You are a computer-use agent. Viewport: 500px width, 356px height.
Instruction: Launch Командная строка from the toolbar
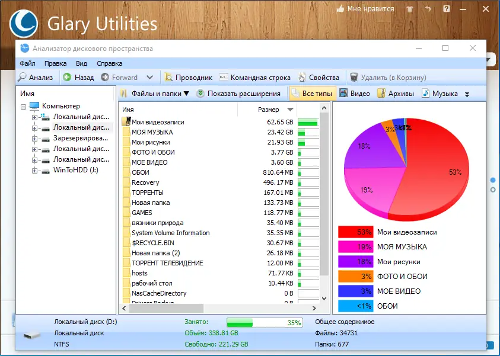pos(255,78)
